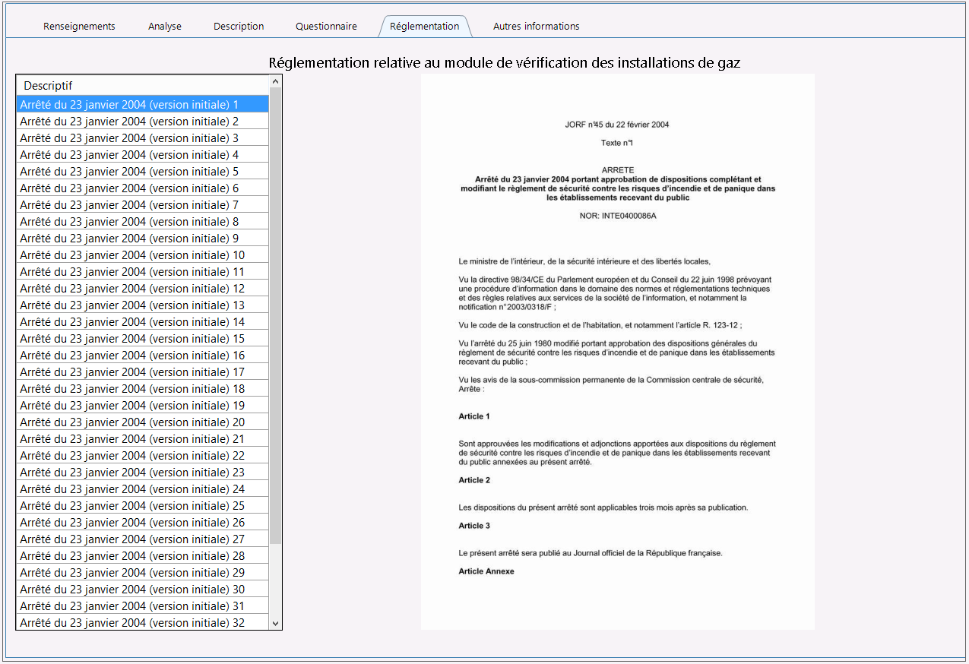The height and width of the screenshot is (664, 969).
Task: Switch to the Analyse tab
Action: point(165,26)
